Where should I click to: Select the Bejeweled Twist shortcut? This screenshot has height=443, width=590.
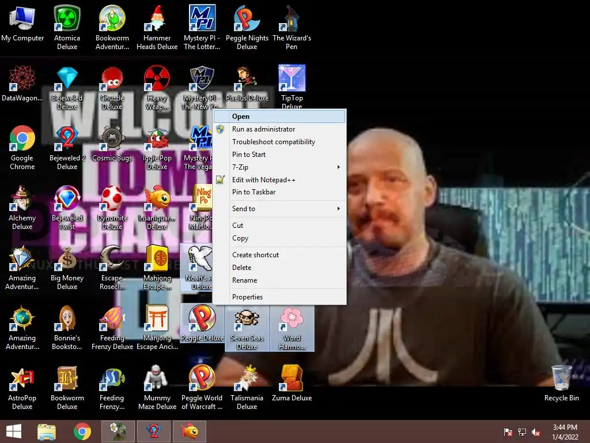(x=67, y=207)
